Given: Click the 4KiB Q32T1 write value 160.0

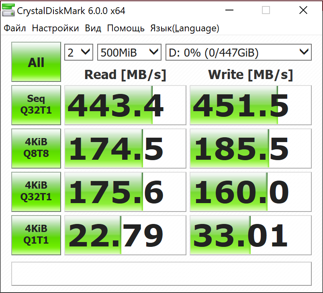Looking at the screenshot, I should coord(251,192).
